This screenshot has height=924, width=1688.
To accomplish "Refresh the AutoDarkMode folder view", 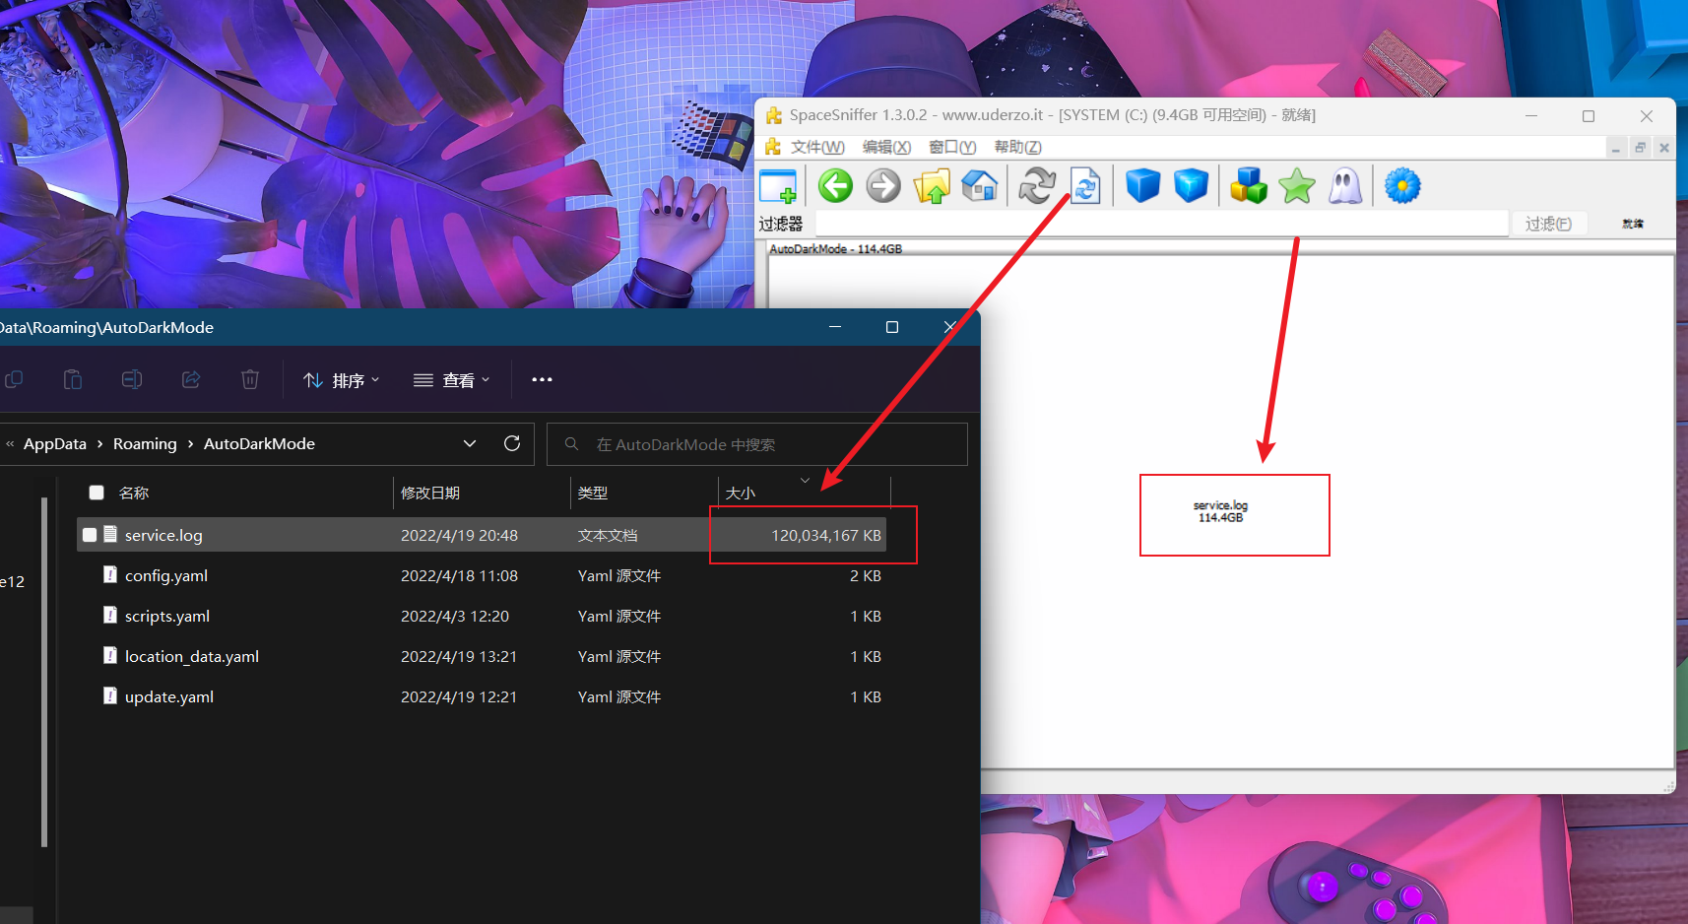I will click(512, 443).
